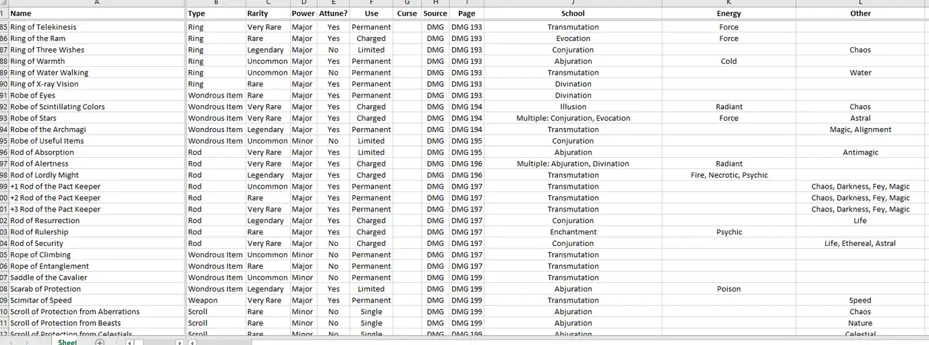Click the Rod of Alertness cell
The width and height of the screenshot is (929, 345).
(x=96, y=164)
